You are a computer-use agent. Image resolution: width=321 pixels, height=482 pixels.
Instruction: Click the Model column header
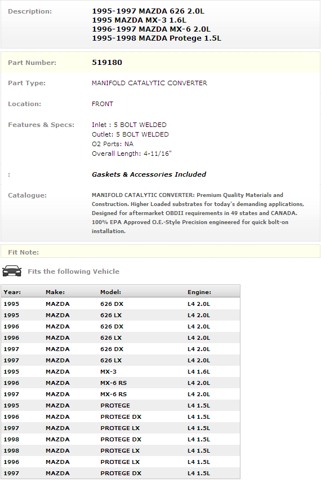[111, 292]
